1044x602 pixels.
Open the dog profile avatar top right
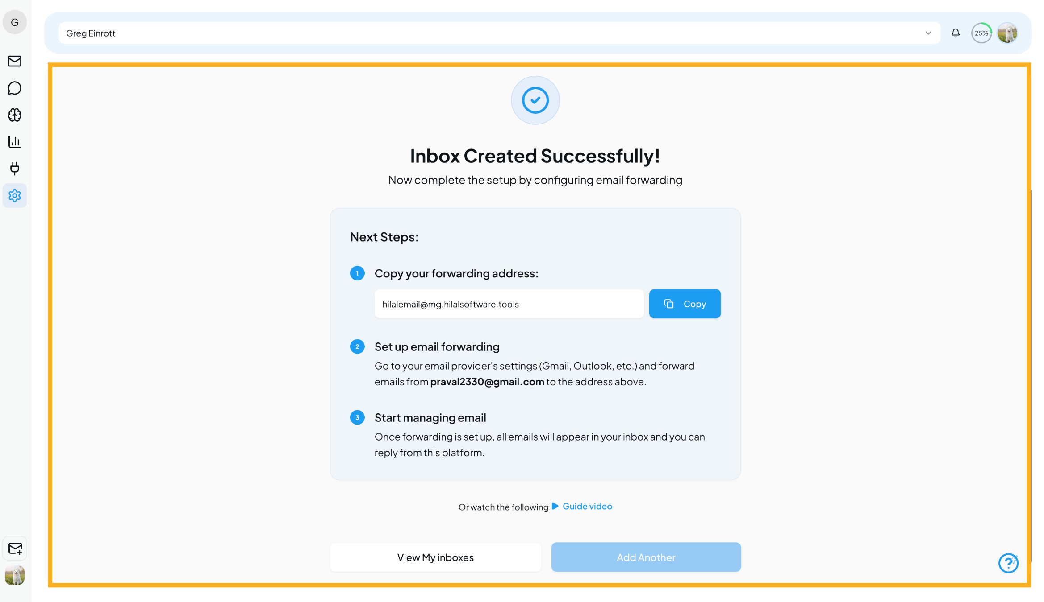click(x=1007, y=33)
